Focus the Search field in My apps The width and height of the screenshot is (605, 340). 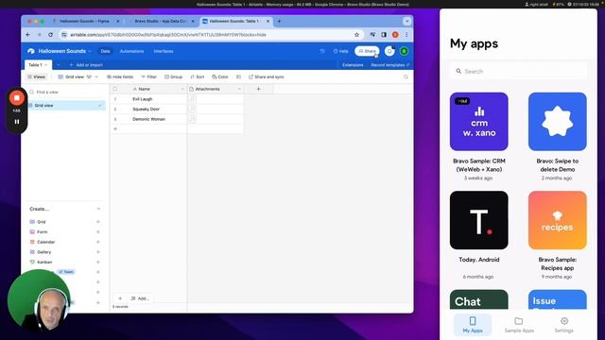pos(518,72)
